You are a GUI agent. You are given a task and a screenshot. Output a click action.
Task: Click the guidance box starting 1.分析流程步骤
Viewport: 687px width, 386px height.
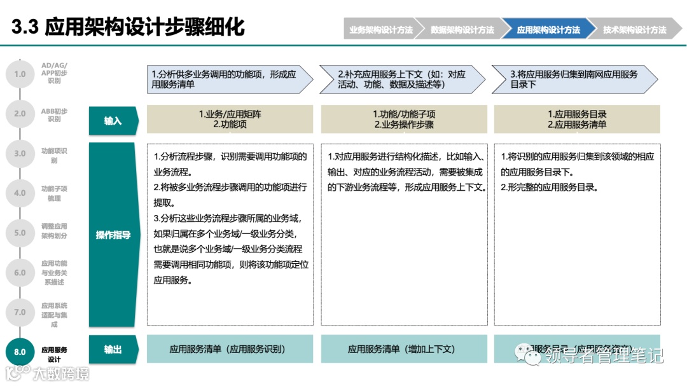point(230,235)
